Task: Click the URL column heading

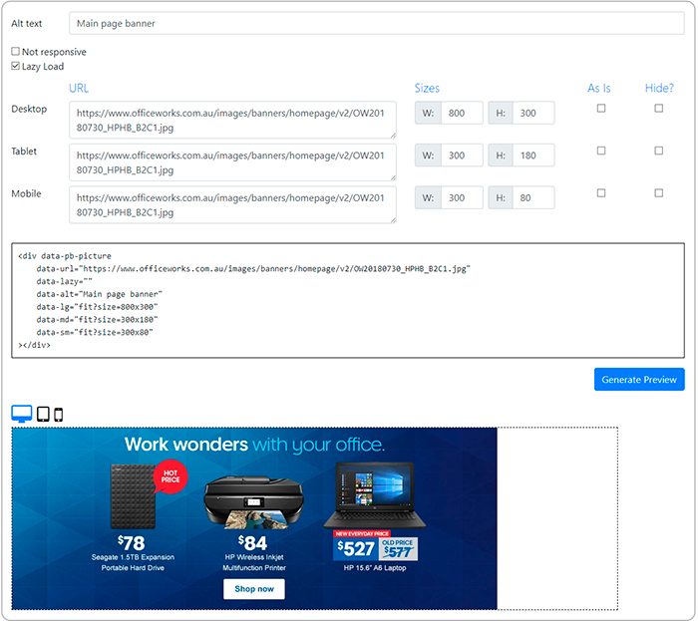Action: 79,88
